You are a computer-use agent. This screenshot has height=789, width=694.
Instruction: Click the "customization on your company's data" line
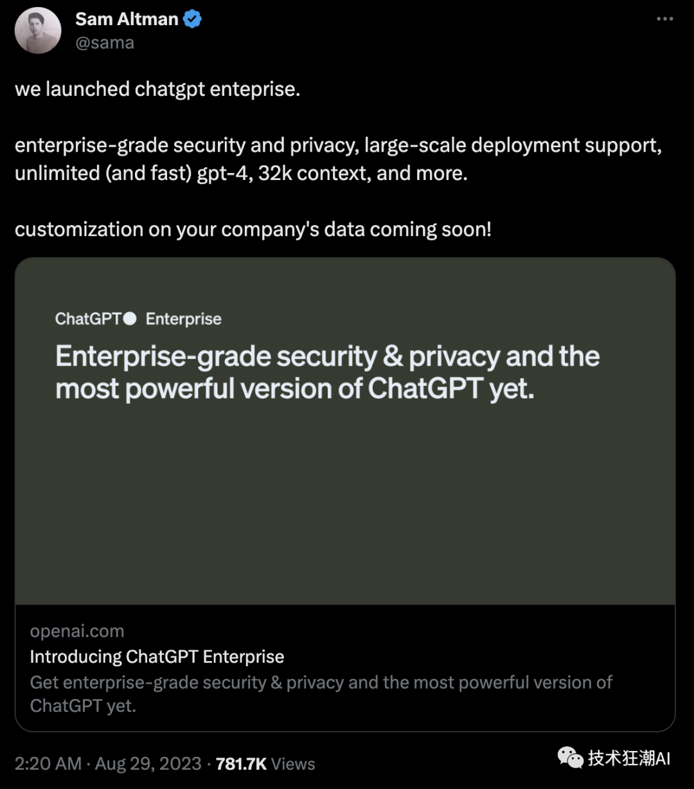tap(253, 229)
